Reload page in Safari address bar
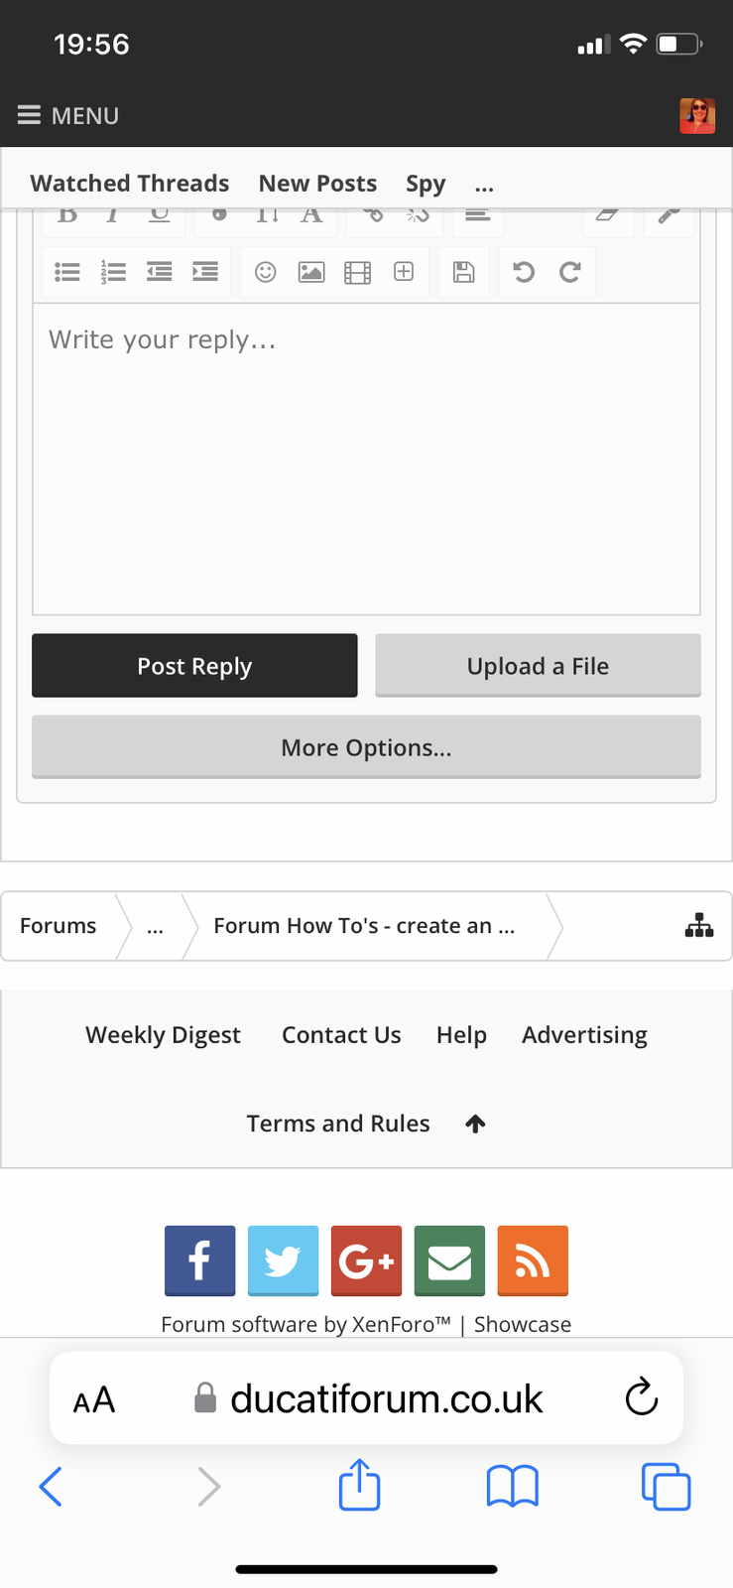Screen dimensions: 733x1588 pyautogui.click(x=642, y=1398)
